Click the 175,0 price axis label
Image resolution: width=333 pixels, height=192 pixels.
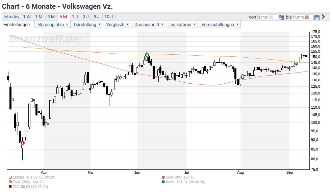tap(315, 32)
